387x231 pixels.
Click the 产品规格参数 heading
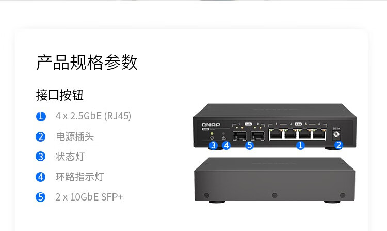point(87,63)
